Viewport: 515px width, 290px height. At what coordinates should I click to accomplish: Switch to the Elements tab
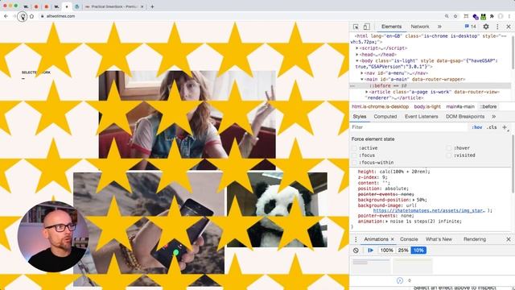[x=391, y=27]
